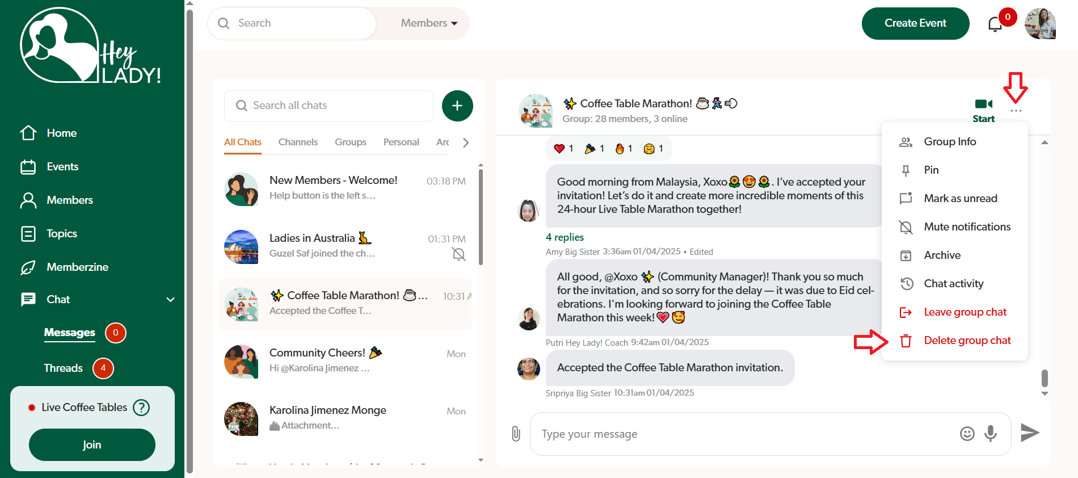Click the Search all chats field
The image size is (1078, 478).
click(329, 106)
